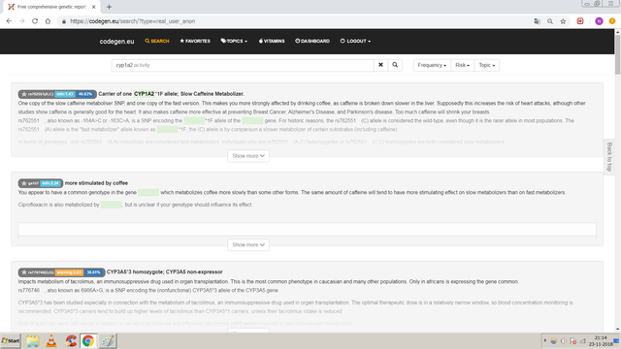Image resolution: width=621 pixels, height=349 pixels.
Task: Open the file explorer from the taskbar
Action: [x=33, y=340]
